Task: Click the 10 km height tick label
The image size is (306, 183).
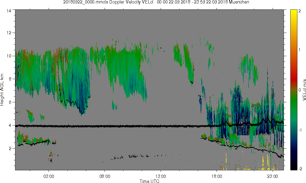Action: tap(9, 56)
